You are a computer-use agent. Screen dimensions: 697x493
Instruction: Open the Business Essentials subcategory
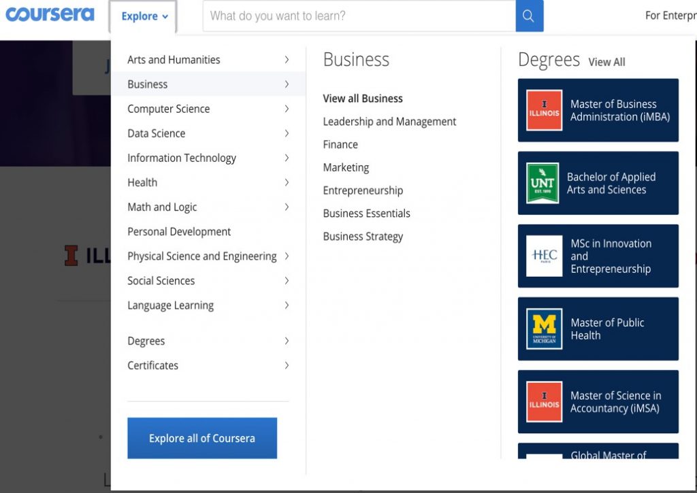[366, 214]
